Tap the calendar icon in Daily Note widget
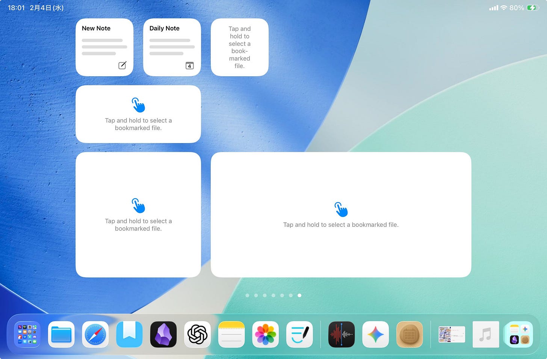The height and width of the screenshot is (359, 547). 190,65
